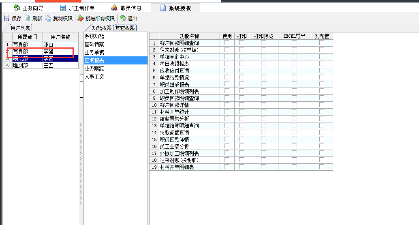
Task: Select 外协加工明细列表 function row
Action: 241,153
